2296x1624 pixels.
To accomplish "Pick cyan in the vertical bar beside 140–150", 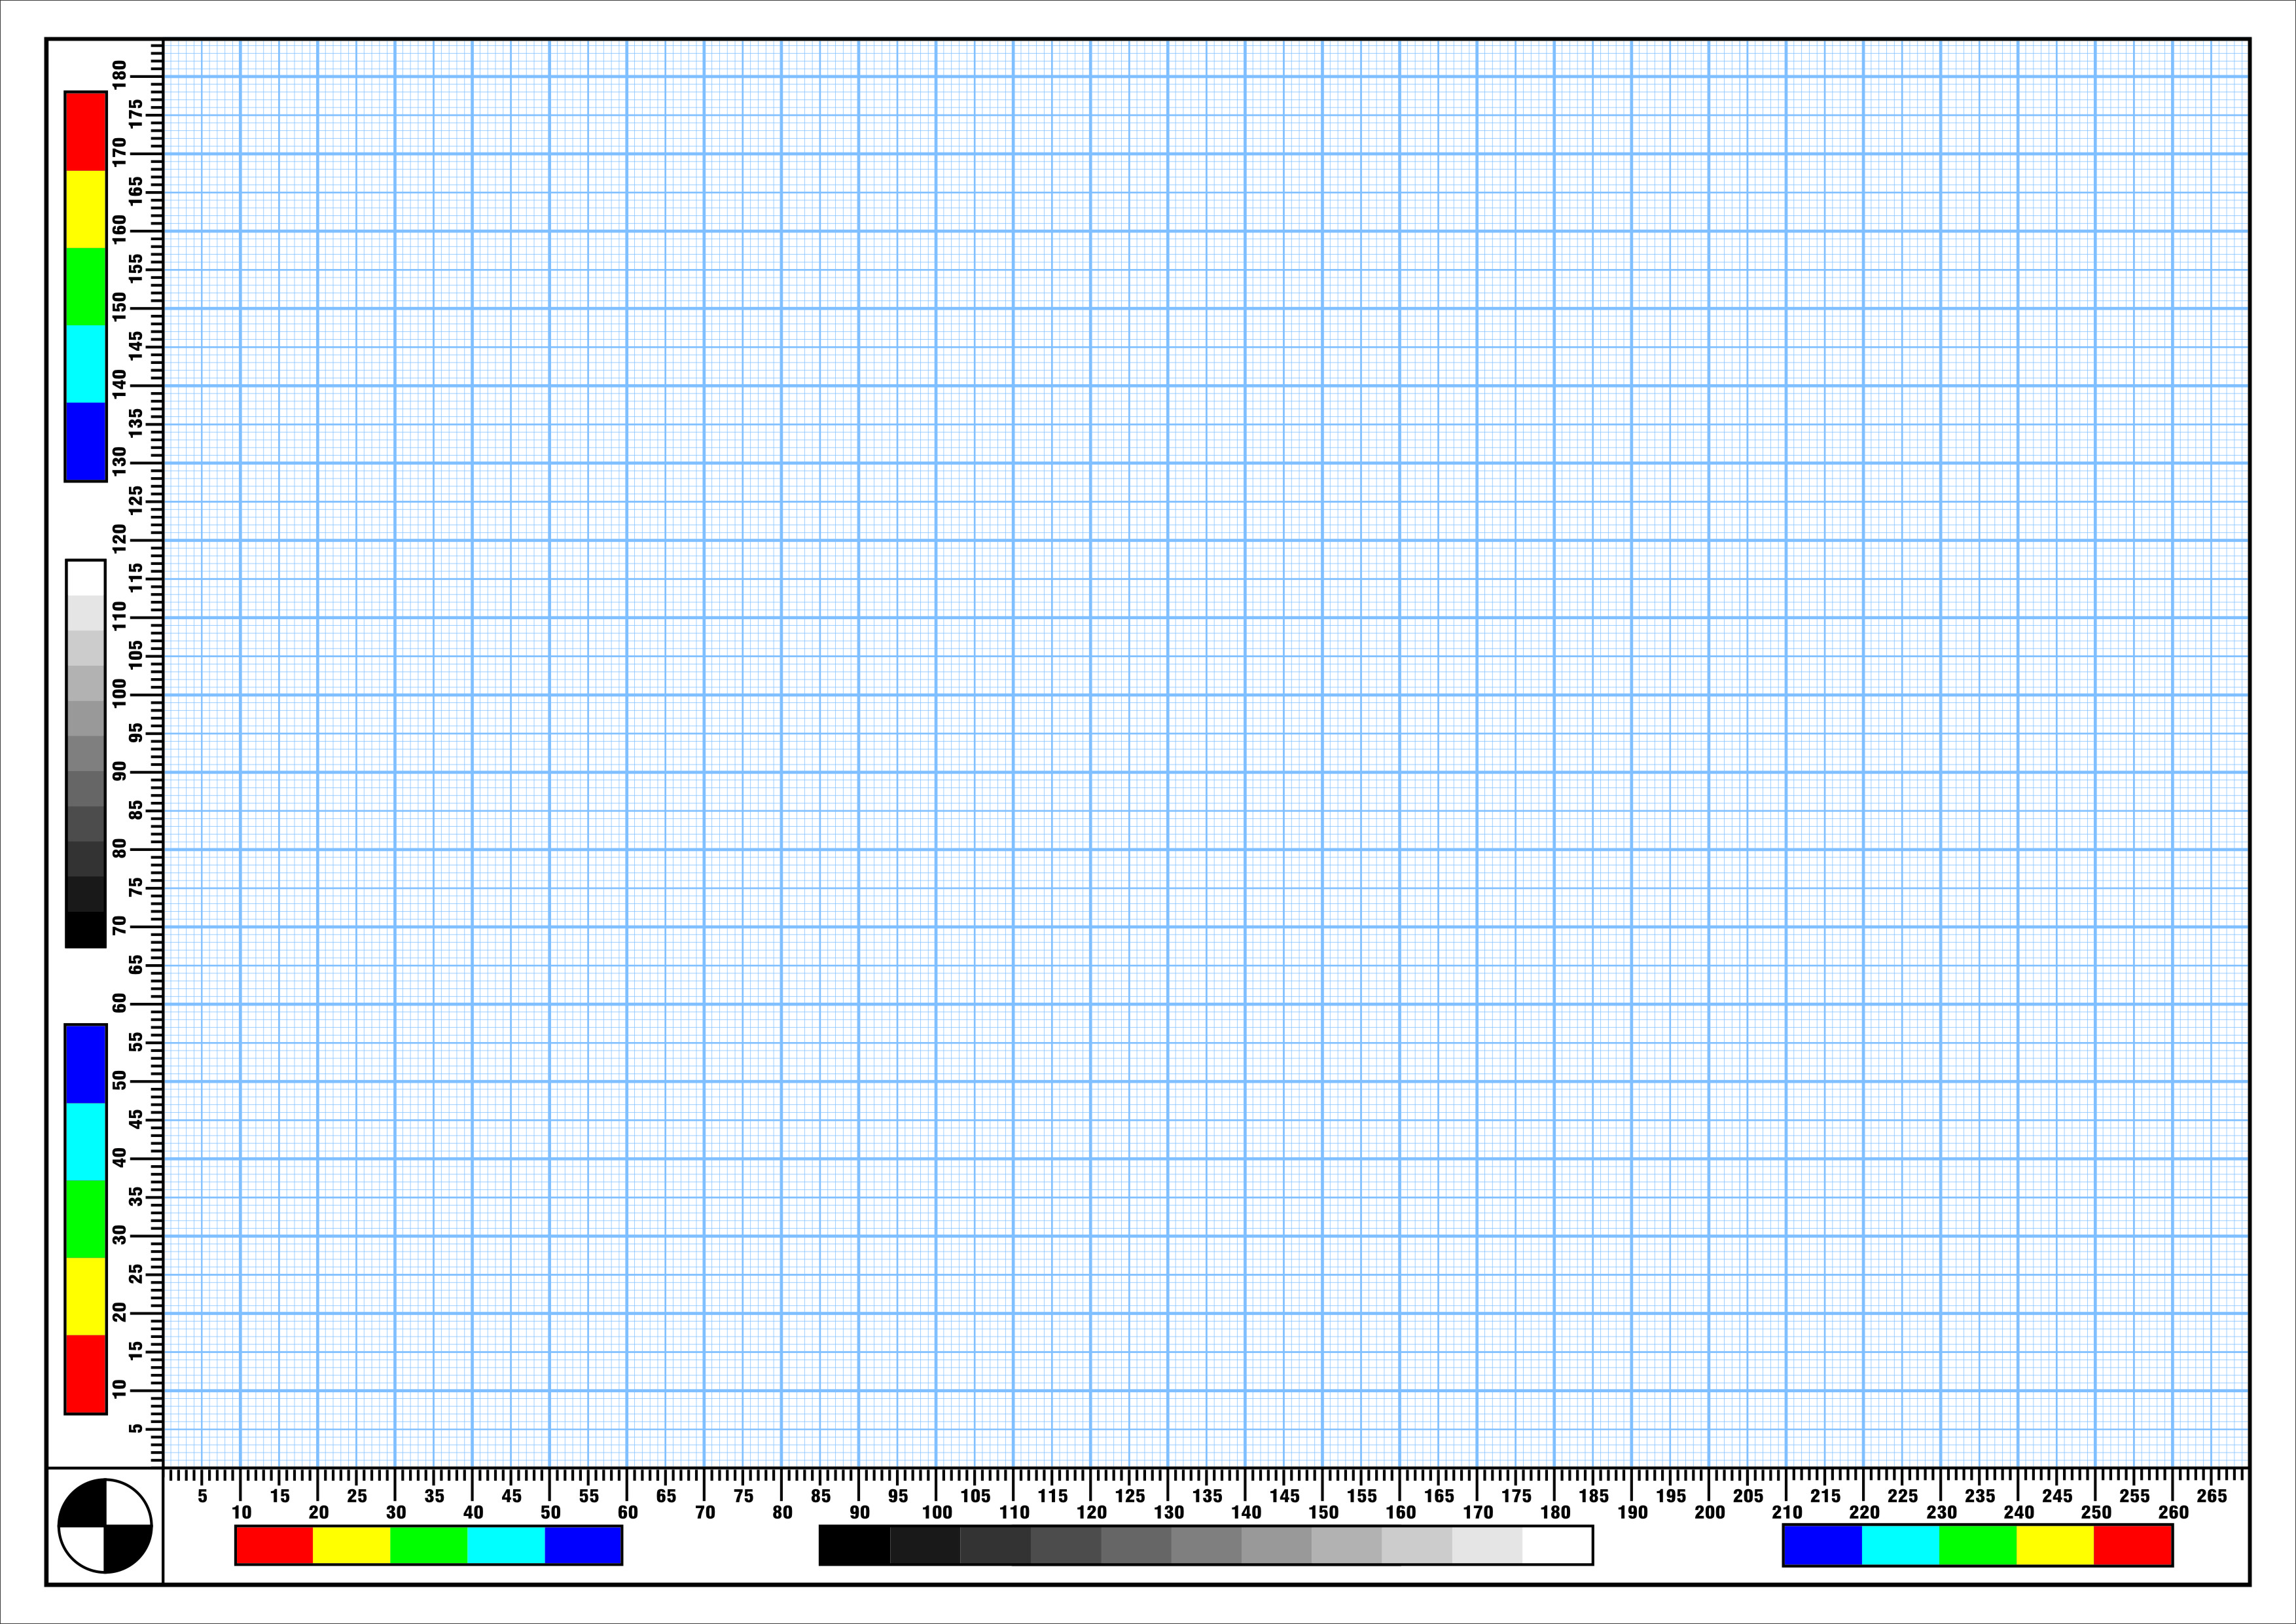I will tap(86, 364).
